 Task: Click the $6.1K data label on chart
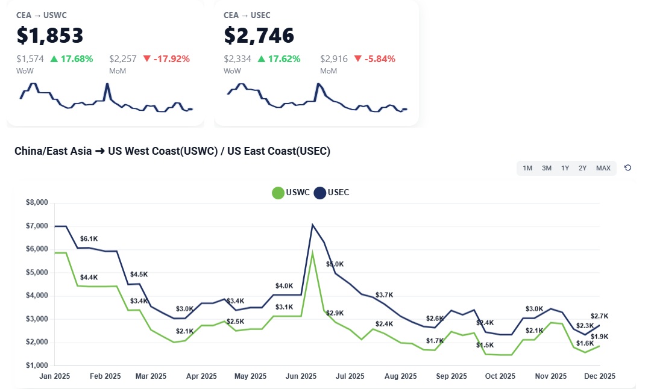click(89, 240)
